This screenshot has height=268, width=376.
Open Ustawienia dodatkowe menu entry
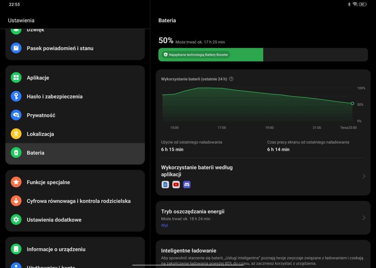pos(54,220)
